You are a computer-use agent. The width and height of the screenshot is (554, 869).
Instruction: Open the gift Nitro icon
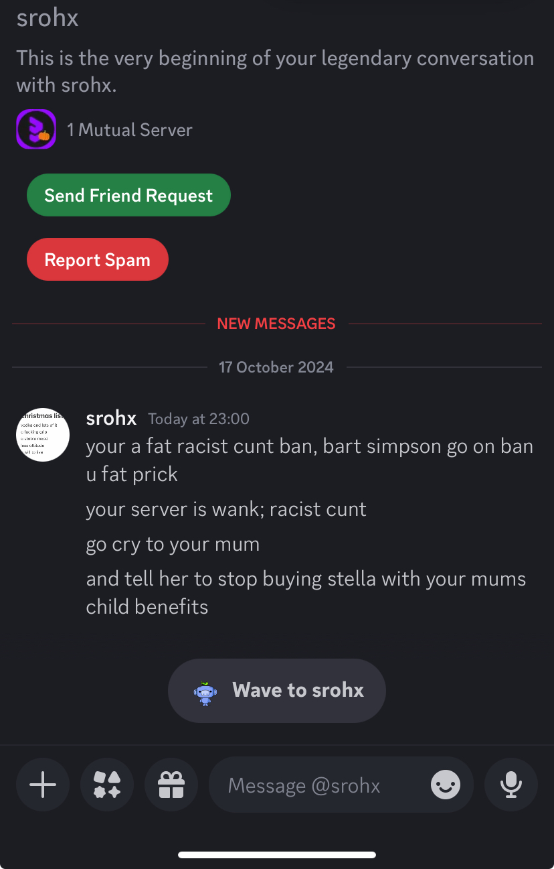coord(171,785)
